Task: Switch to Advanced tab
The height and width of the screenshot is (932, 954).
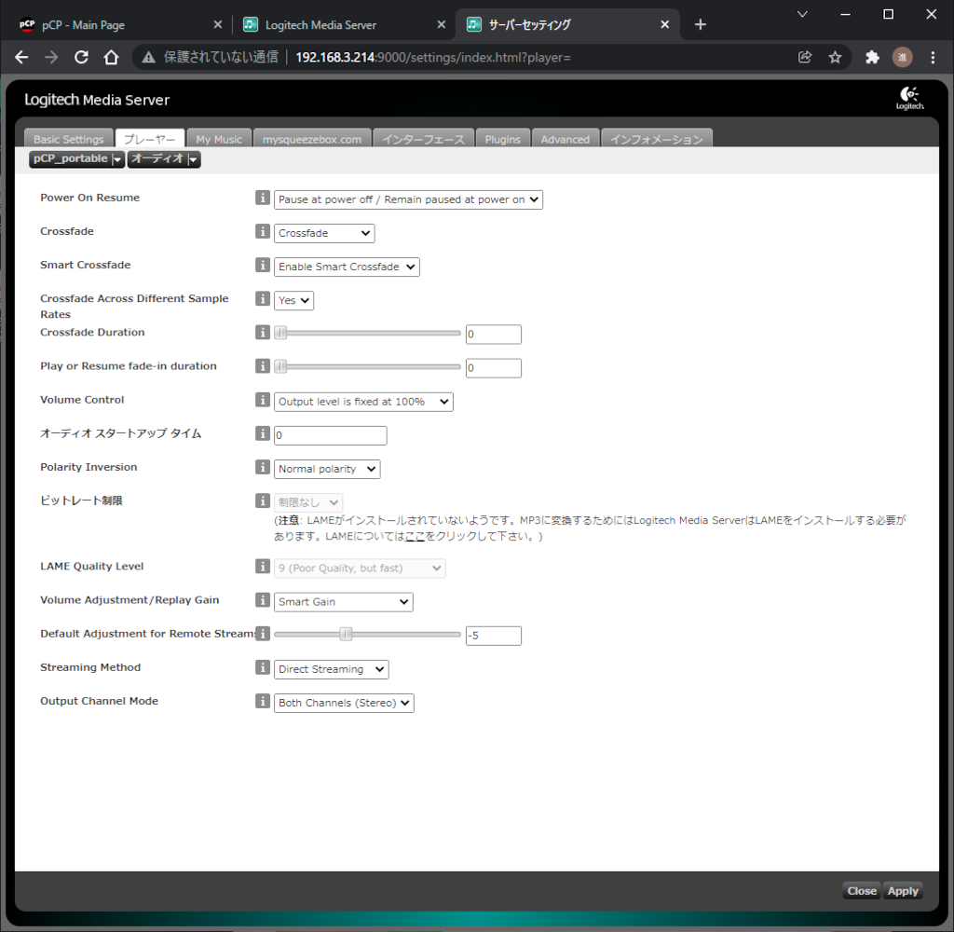Action: tap(566, 139)
